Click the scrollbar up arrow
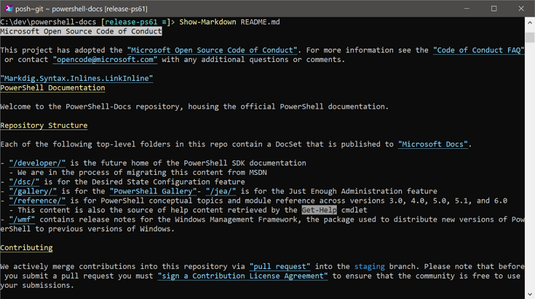 click(x=530, y=22)
